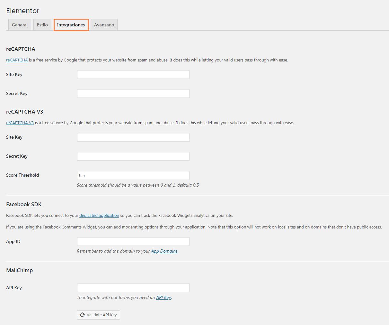Viewport: 389px width, 325px height.
Task: Click the App ID label
Action: [x=13, y=242]
